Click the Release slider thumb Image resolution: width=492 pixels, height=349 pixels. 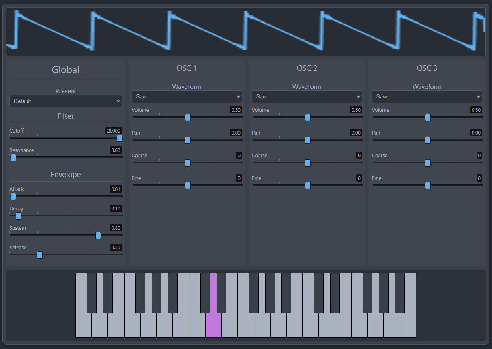[x=40, y=255]
